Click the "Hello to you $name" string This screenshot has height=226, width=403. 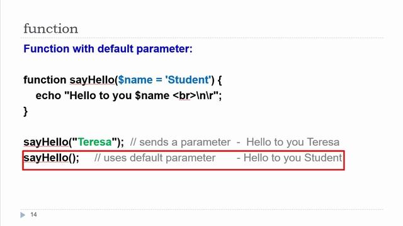[x=116, y=95]
